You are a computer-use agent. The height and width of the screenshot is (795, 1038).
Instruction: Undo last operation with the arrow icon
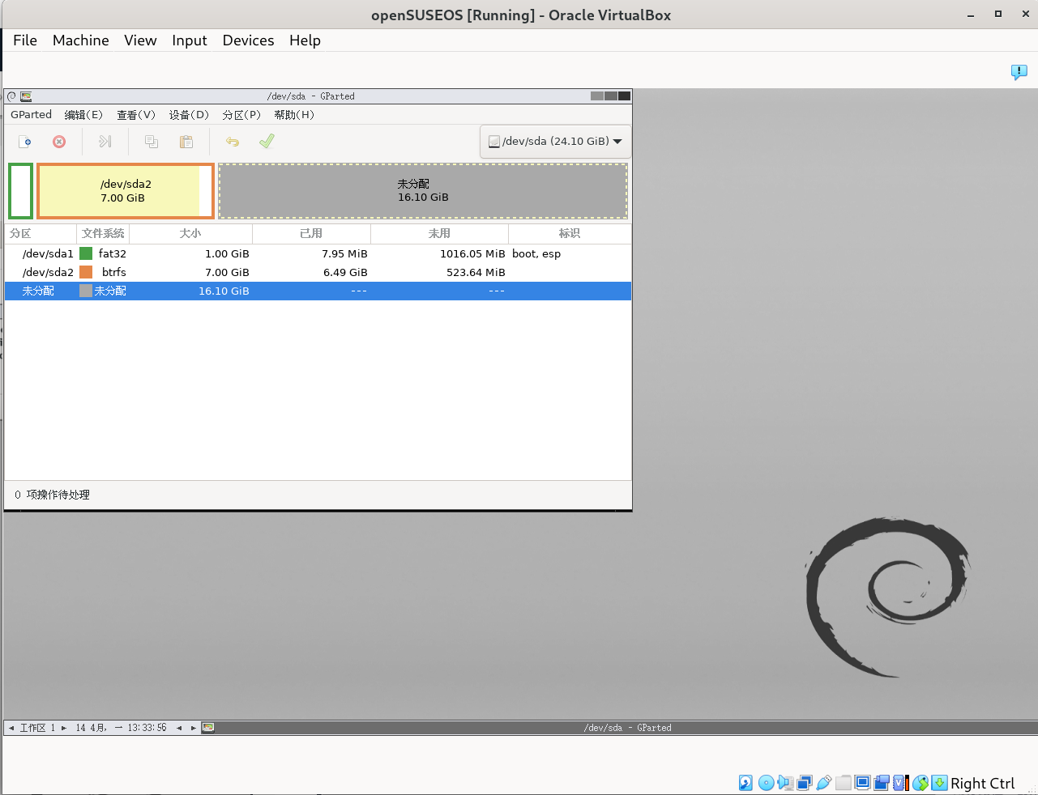tap(233, 142)
